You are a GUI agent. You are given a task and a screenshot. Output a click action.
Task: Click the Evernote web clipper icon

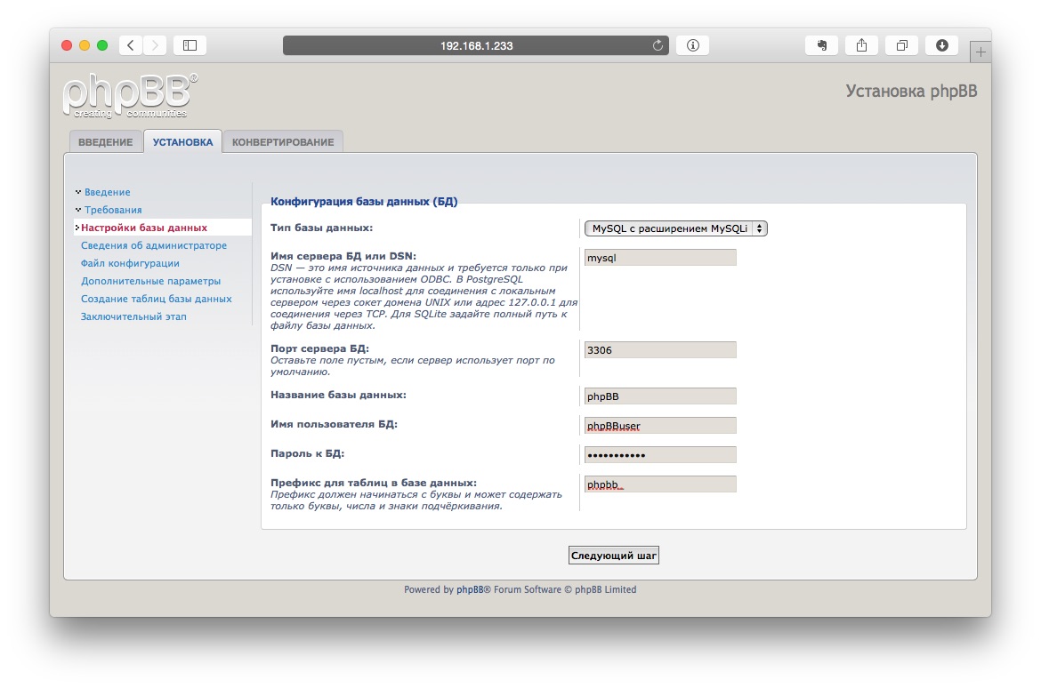822,45
